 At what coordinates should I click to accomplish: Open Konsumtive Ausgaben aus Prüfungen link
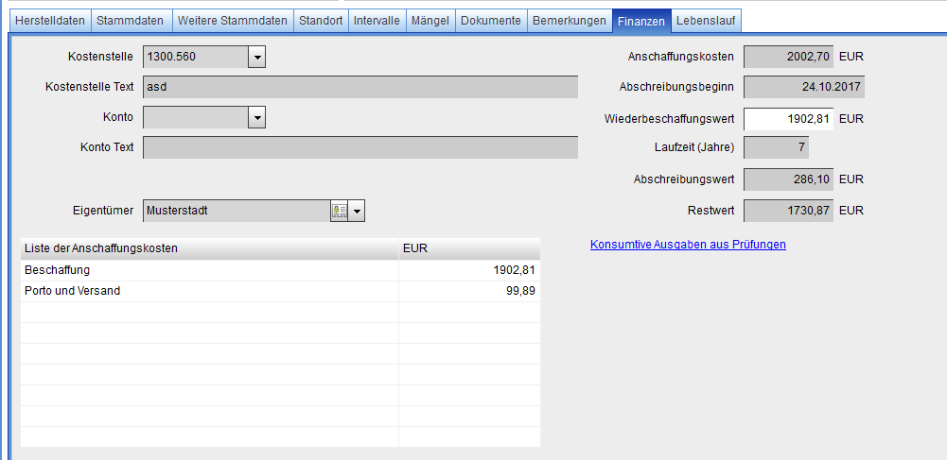tap(688, 245)
